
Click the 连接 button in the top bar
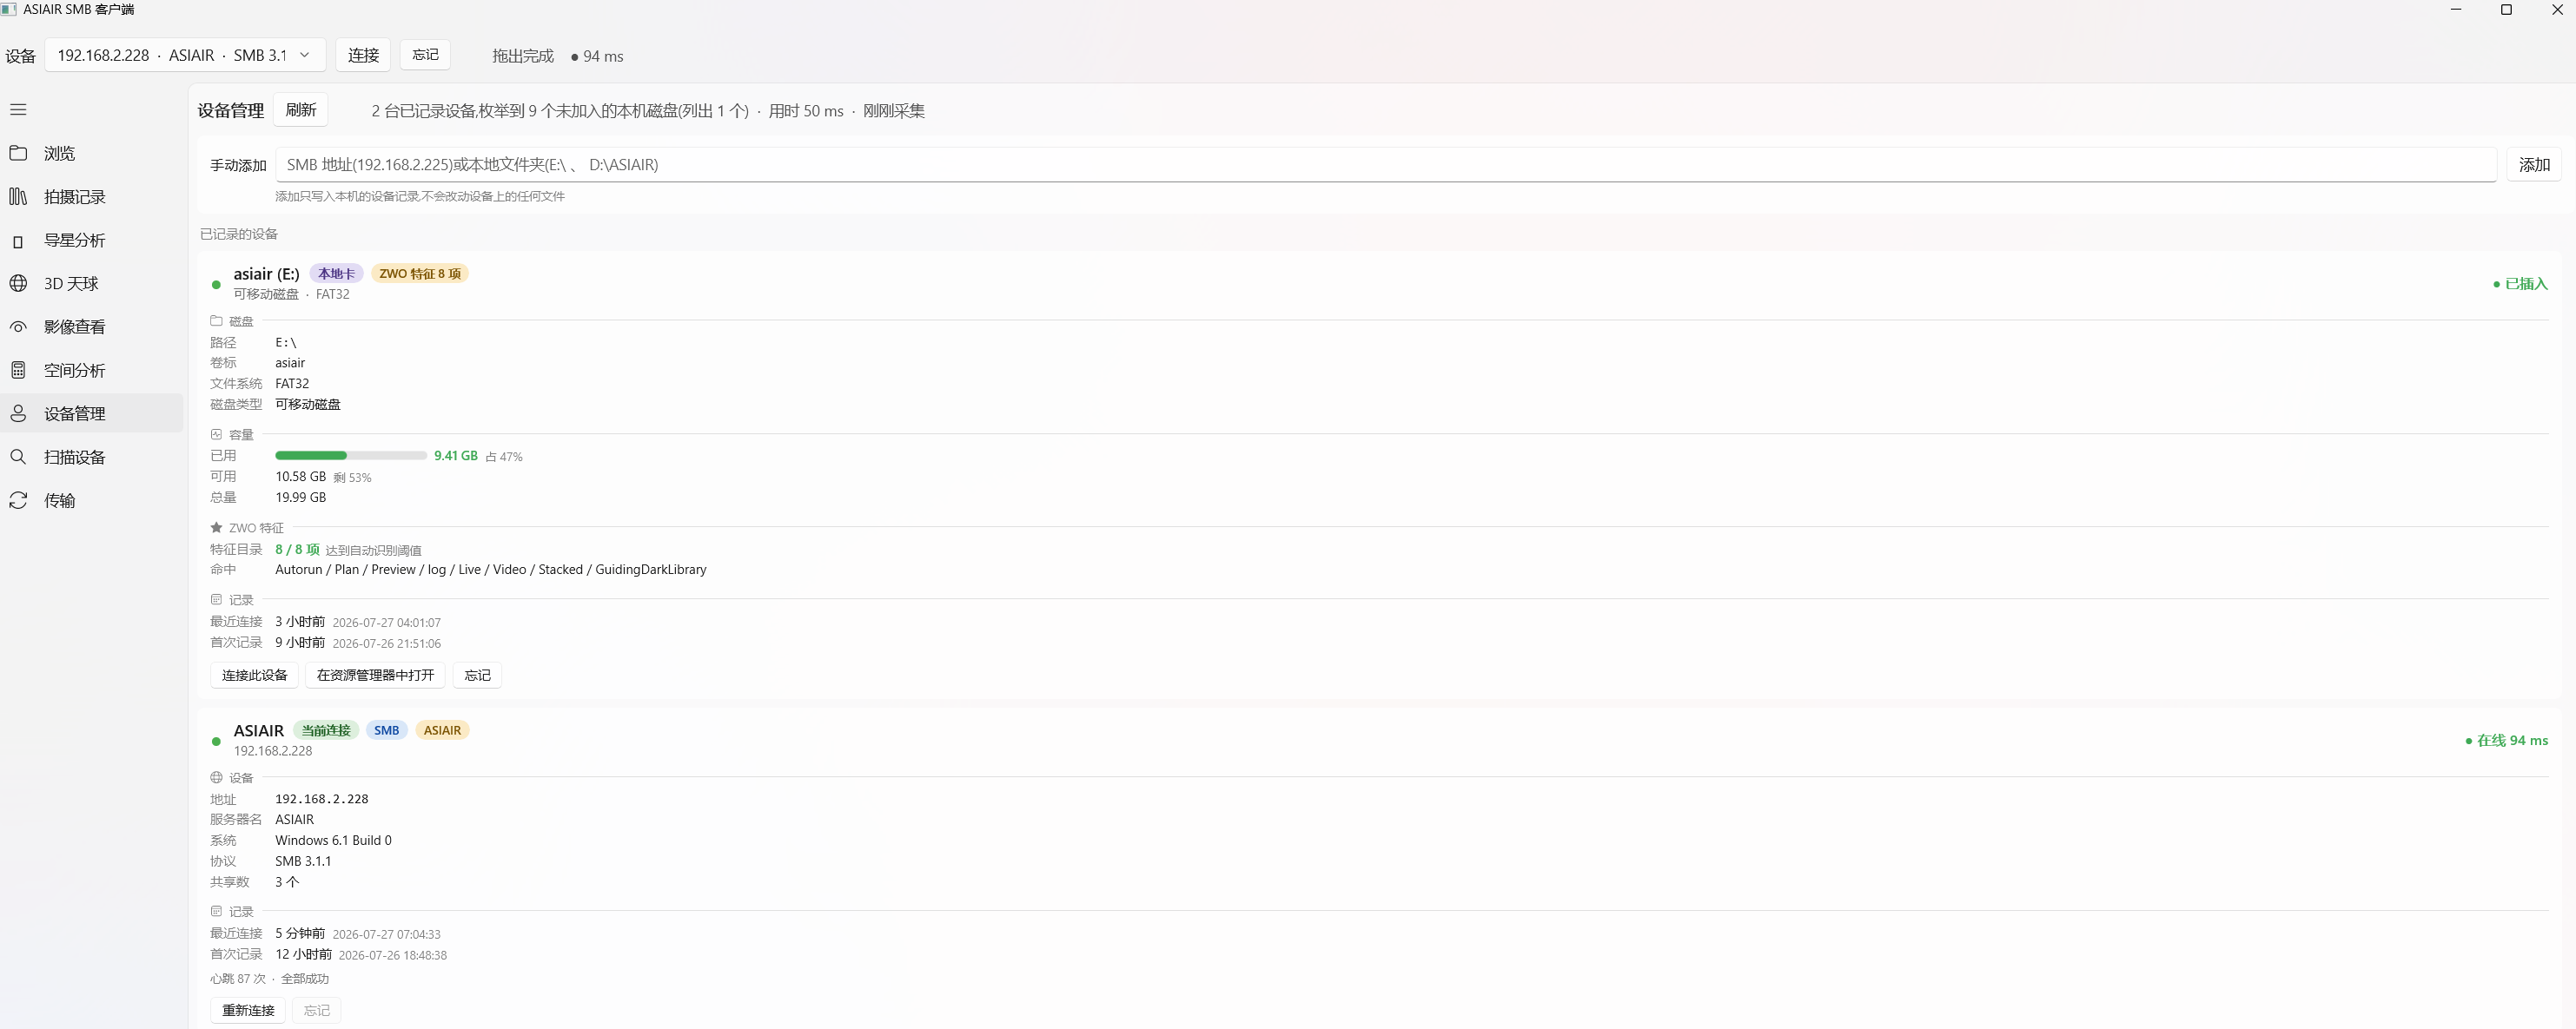pos(363,55)
